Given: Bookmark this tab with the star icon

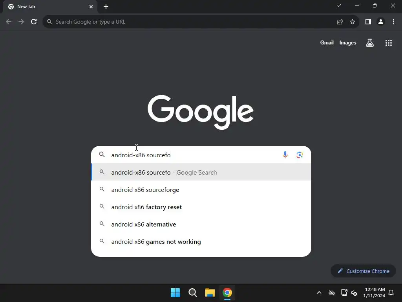Looking at the screenshot, I should pos(353,22).
